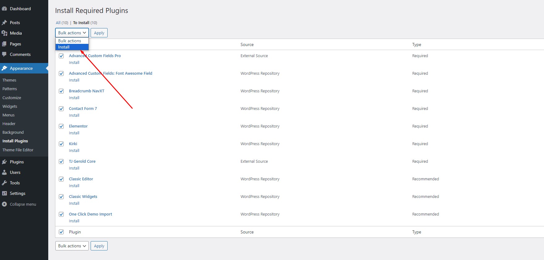Image resolution: width=544 pixels, height=260 pixels.
Task: Show the All (10) plugins filter
Action: pos(62,23)
